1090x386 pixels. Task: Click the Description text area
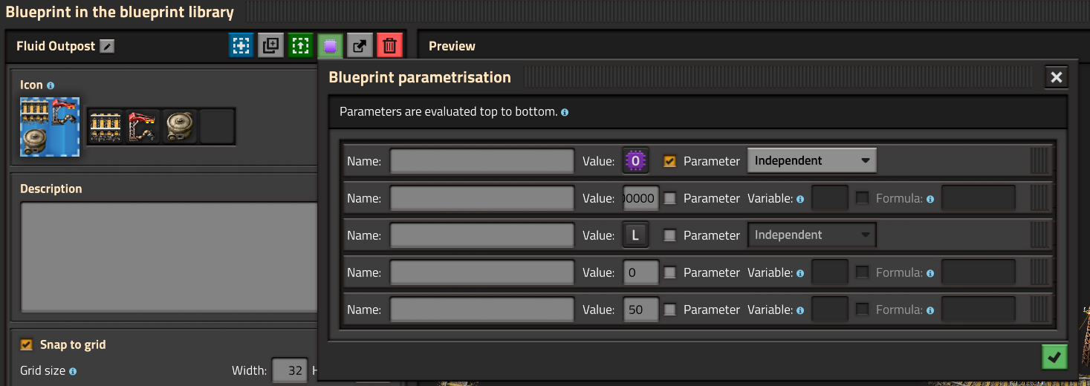(169, 257)
